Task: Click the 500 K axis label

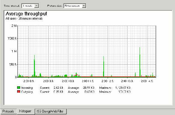Action: 13,64
